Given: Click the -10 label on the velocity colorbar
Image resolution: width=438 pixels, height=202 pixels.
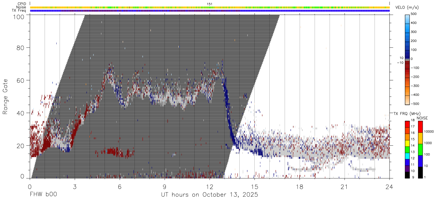Looking at the screenshot, I should [x=401, y=63].
